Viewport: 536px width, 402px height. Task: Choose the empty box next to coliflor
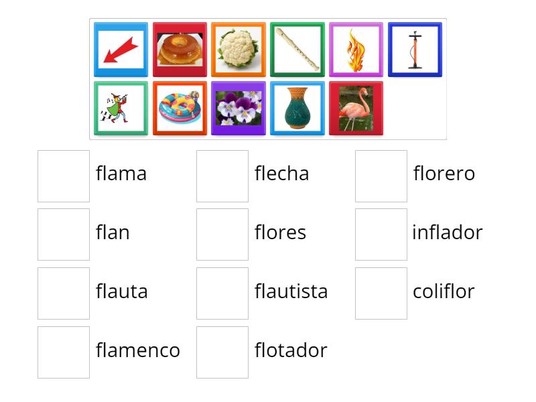click(381, 293)
